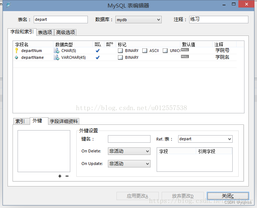Click the VARCHAR(45) data type cell

click(x=73, y=57)
